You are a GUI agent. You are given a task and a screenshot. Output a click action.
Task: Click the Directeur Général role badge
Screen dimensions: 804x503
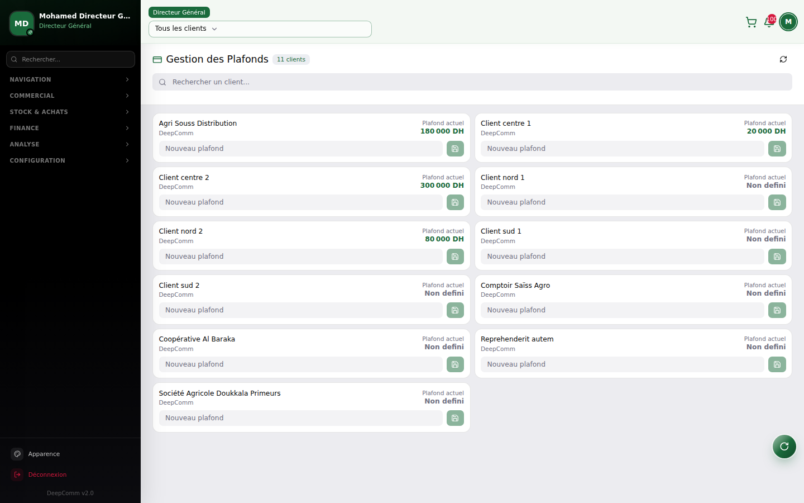point(179,12)
